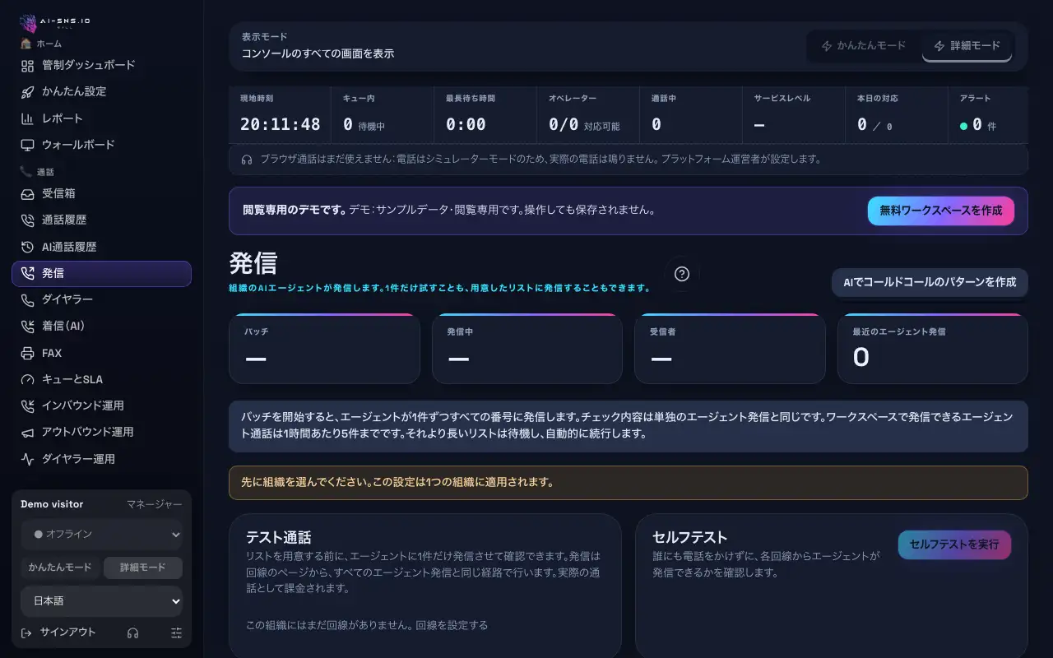The height and width of the screenshot is (658, 1053).
Task: Click the AI-SNS.IO logo
Action: tap(54, 22)
